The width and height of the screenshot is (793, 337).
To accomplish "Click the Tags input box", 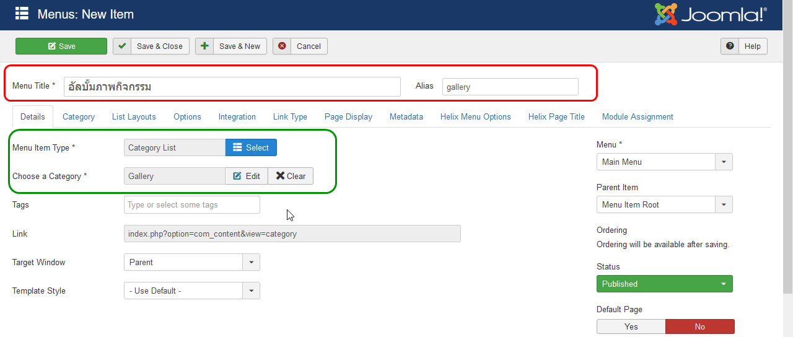I will 191,204.
